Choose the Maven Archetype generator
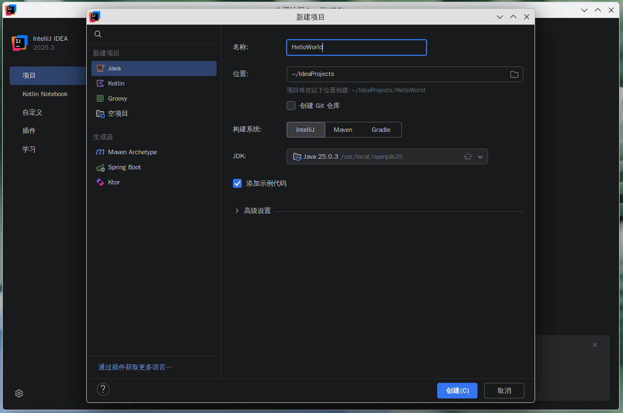This screenshot has height=413, width=623. 154,152
